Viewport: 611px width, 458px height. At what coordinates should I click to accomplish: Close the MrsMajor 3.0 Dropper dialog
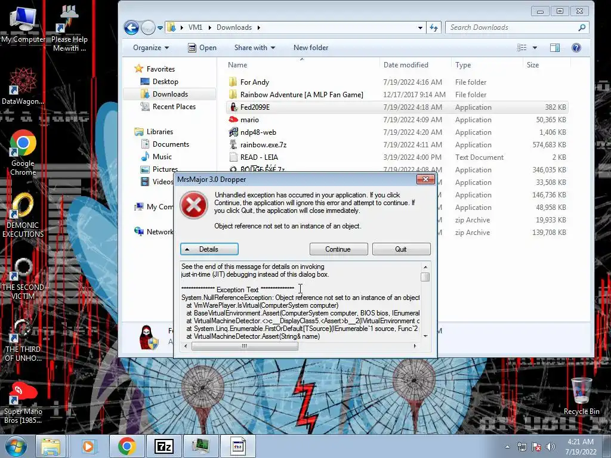click(425, 179)
